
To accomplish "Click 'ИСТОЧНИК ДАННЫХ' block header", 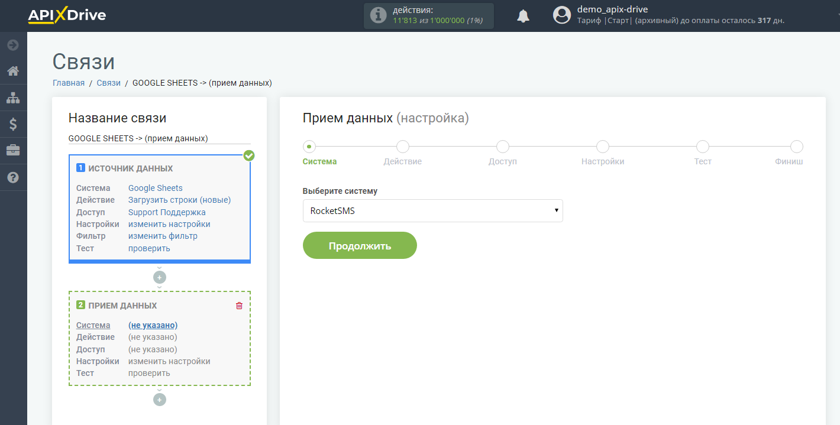I will click(x=130, y=168).
